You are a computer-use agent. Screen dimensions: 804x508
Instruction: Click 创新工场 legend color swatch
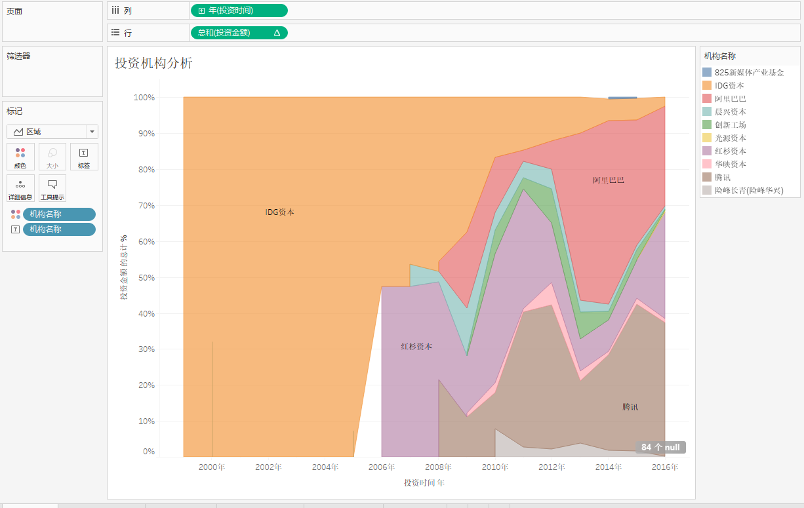click(x=707, y=125)
